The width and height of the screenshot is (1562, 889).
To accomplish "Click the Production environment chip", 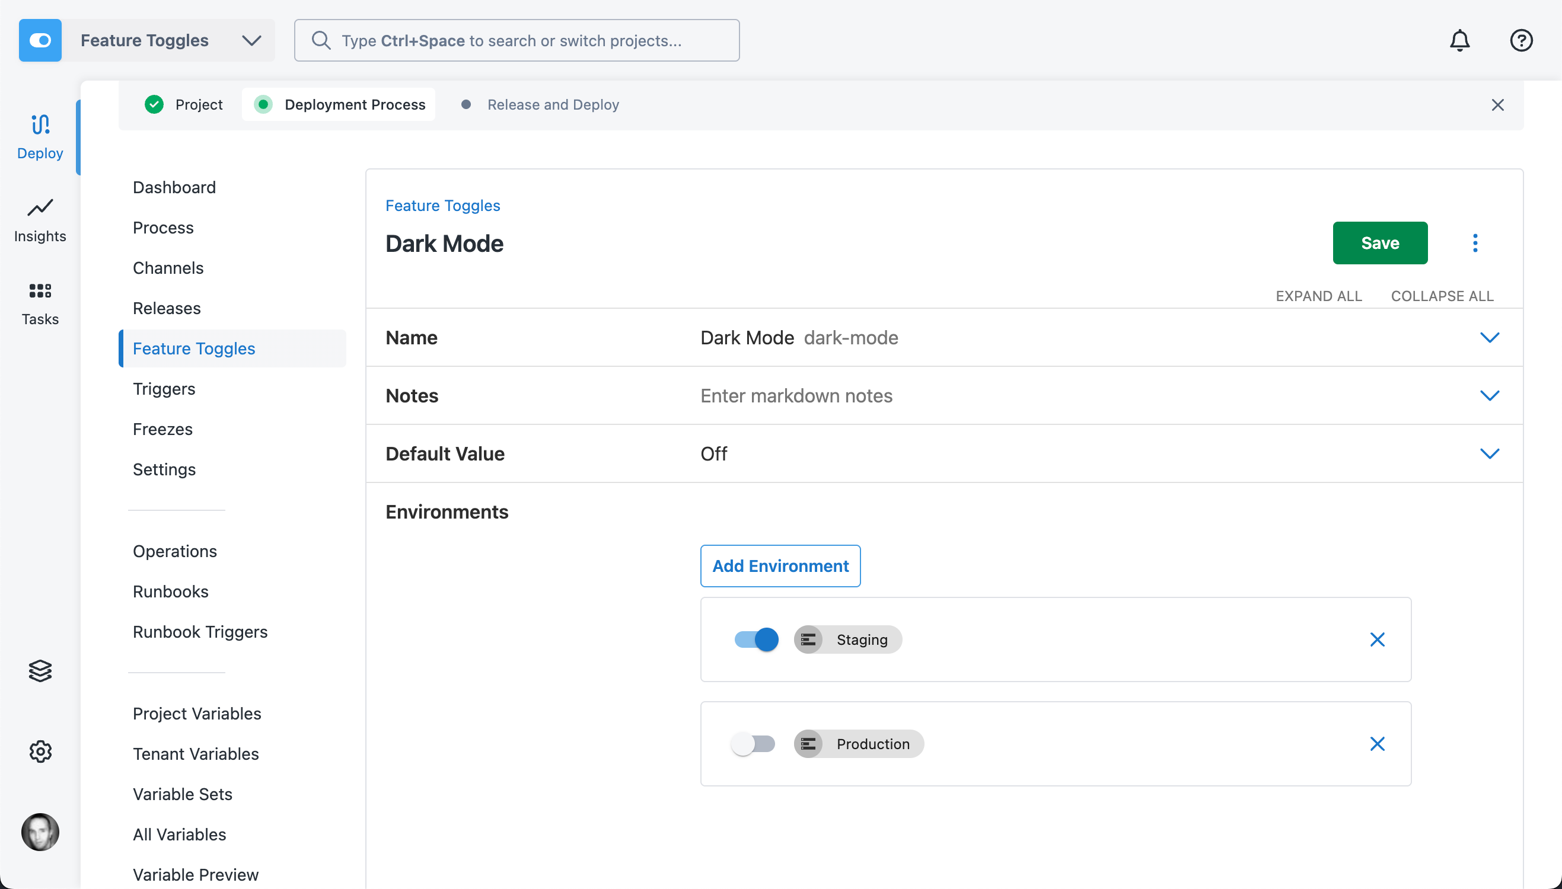I will tap(859, 744).
